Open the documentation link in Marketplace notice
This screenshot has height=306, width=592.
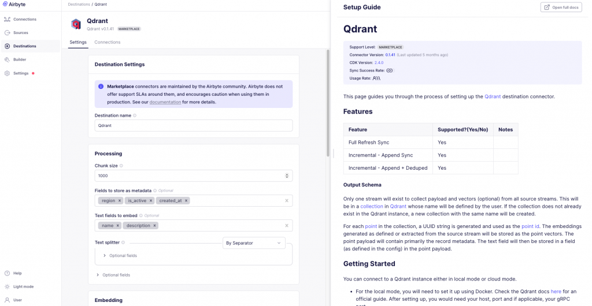(165, 102)
